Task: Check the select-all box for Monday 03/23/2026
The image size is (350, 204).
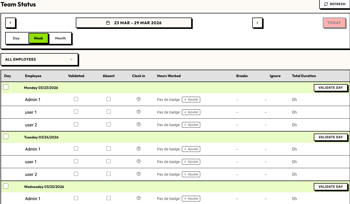Action: pyautogui.click(x=6, y=87)
